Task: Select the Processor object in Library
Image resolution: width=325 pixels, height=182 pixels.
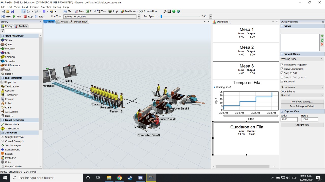Action: pos(10,49)
